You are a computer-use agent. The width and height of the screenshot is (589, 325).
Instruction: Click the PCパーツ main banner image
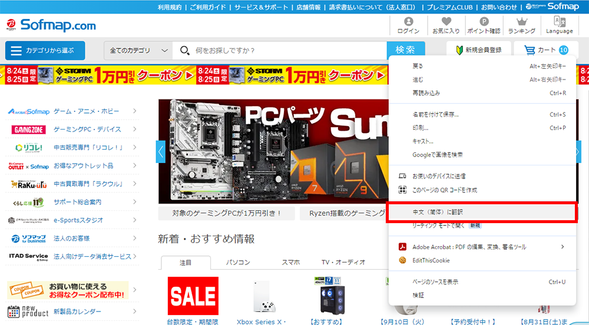tap(273, 152)
